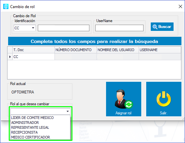The image size is (185, 143).
Task: Select ADMINISTRADOR from the role list
Action: click(40, 123)
